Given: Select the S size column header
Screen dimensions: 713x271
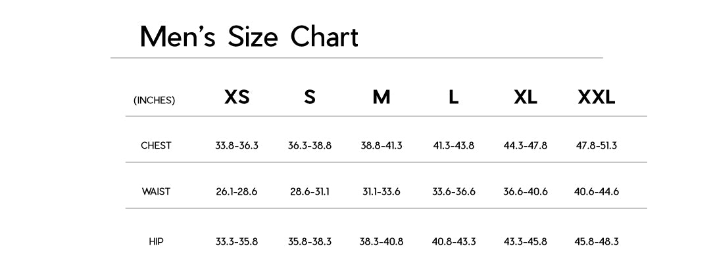Looking at the screenshot, I should click(310, 97).
